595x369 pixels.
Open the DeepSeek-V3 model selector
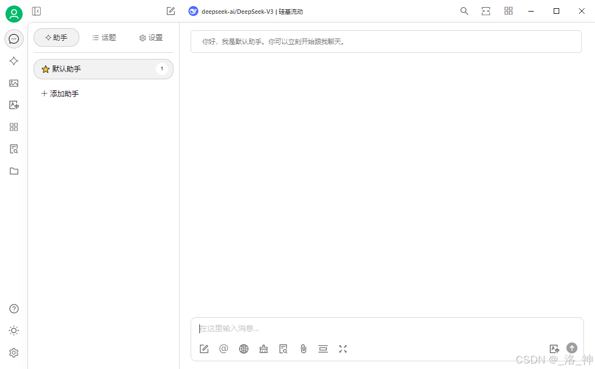pyautogui.click(x=247, y=11)
